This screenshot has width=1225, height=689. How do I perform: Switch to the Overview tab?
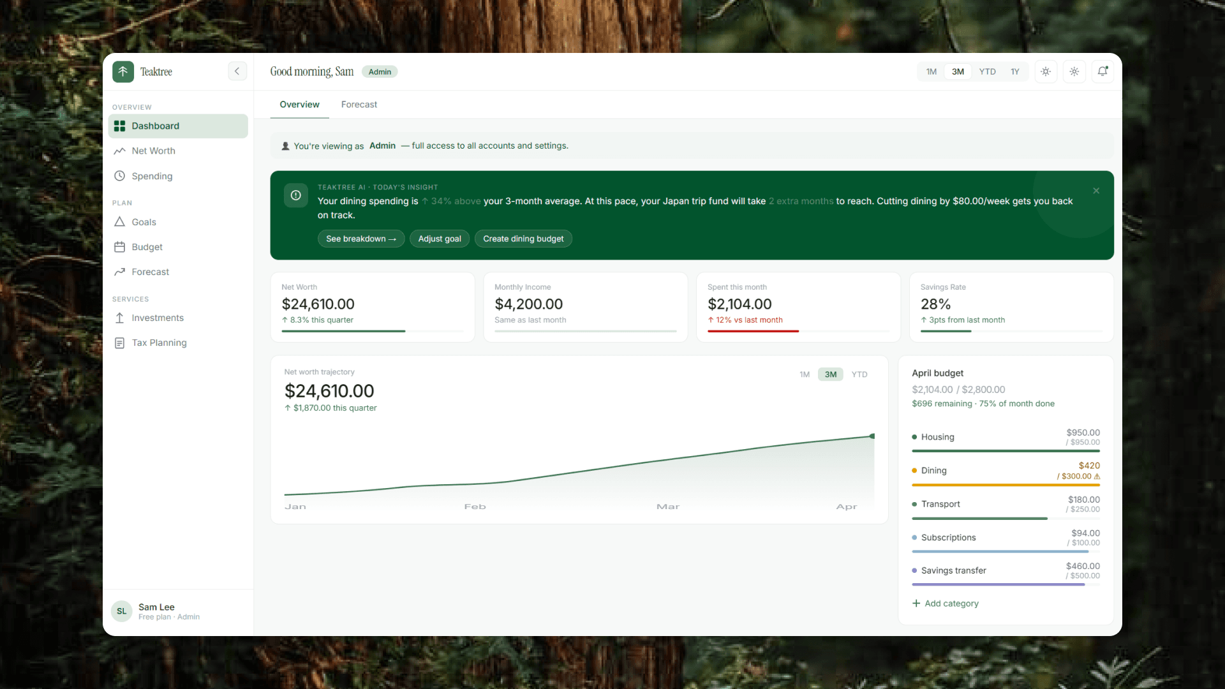click(x=300, y=105)
